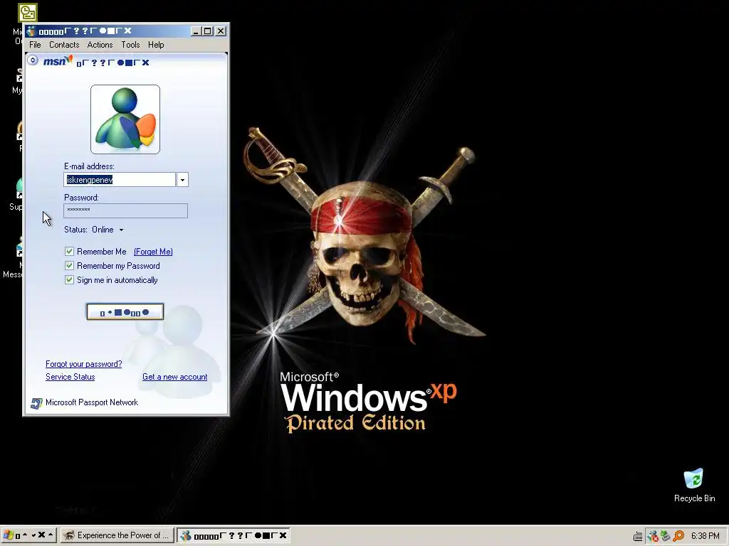The height and width of the screenshot is (546, 729).
Task: Open the Service Status link
Action: click(70, 377)
